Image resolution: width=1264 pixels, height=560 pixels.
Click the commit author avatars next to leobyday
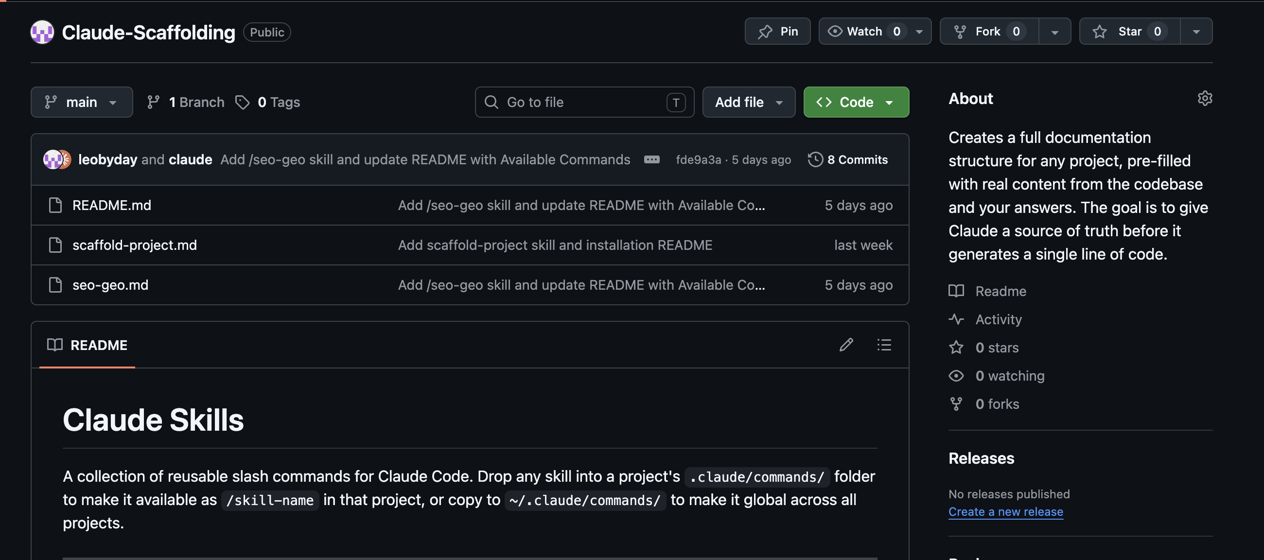(57, 159)
